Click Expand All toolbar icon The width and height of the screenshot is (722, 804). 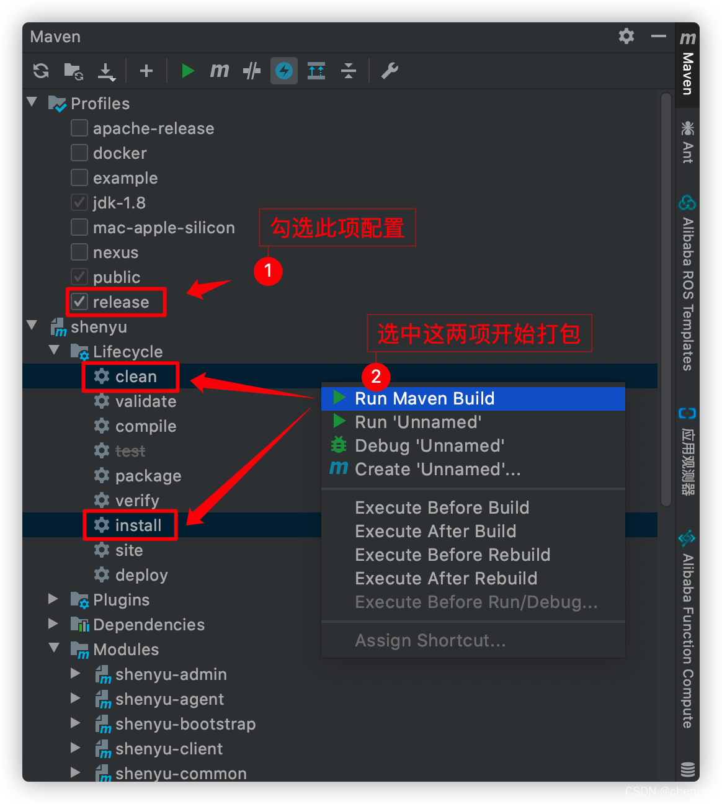tap(316, 71)
